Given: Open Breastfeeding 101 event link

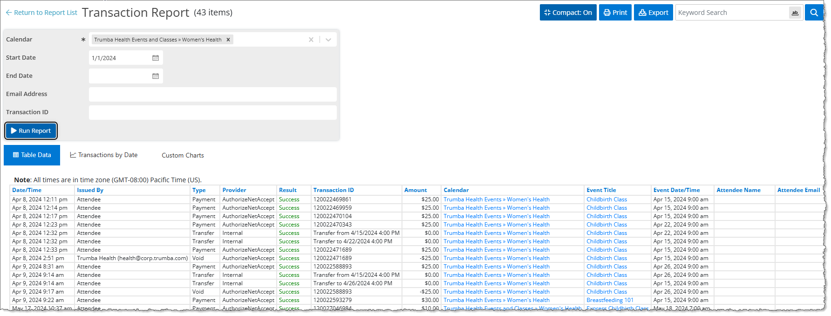Looking at the screenshot, I should 610,300.
